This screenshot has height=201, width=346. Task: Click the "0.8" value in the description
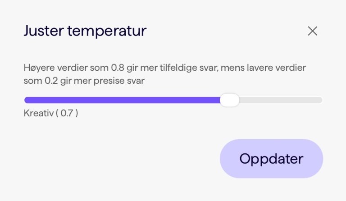pos(116,69)
